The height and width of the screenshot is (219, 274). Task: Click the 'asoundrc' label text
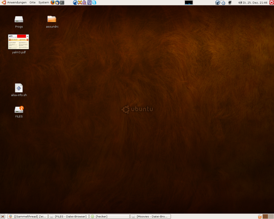point(52,27)
